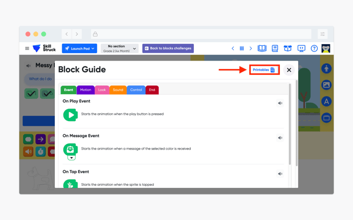The image size is (353, 220).
Task: Click the browser forward button
Action: click(77, 34)
